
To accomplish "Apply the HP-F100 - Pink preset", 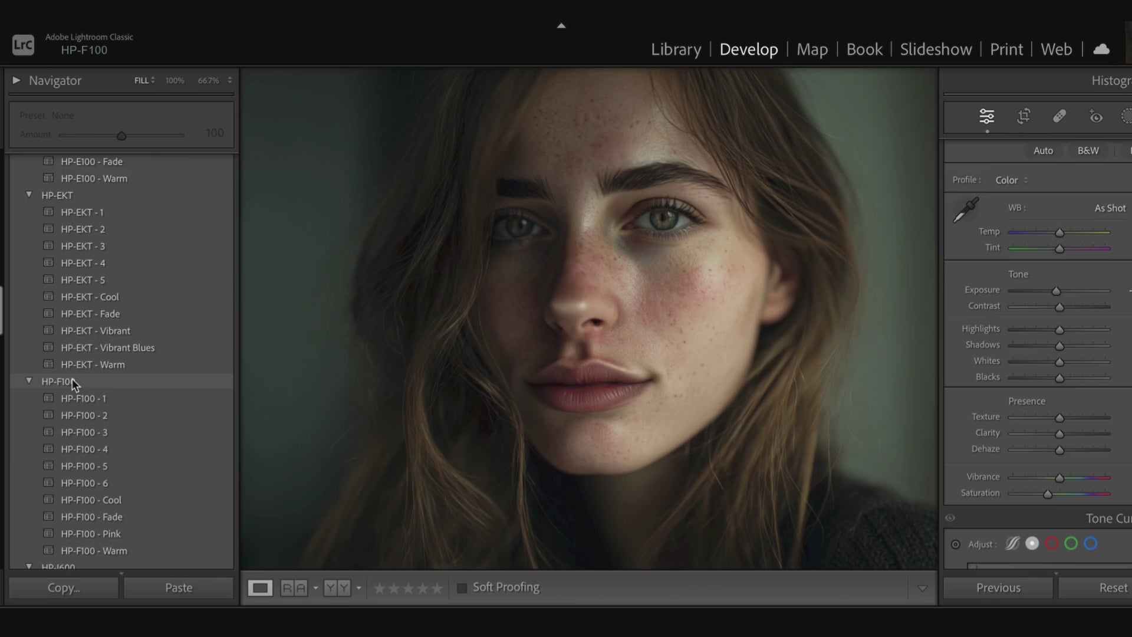I will 90,534.
